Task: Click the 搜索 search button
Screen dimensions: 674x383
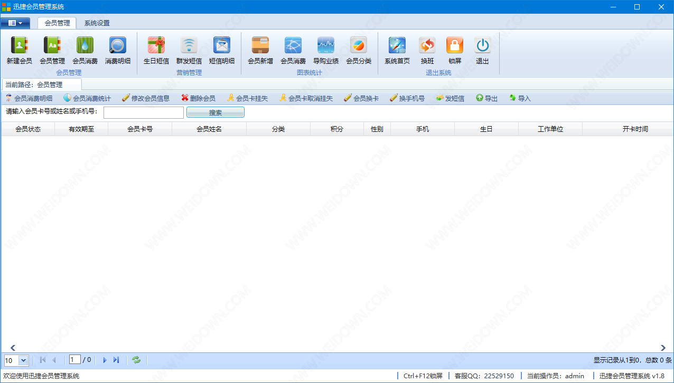Action: click(216, 112)
